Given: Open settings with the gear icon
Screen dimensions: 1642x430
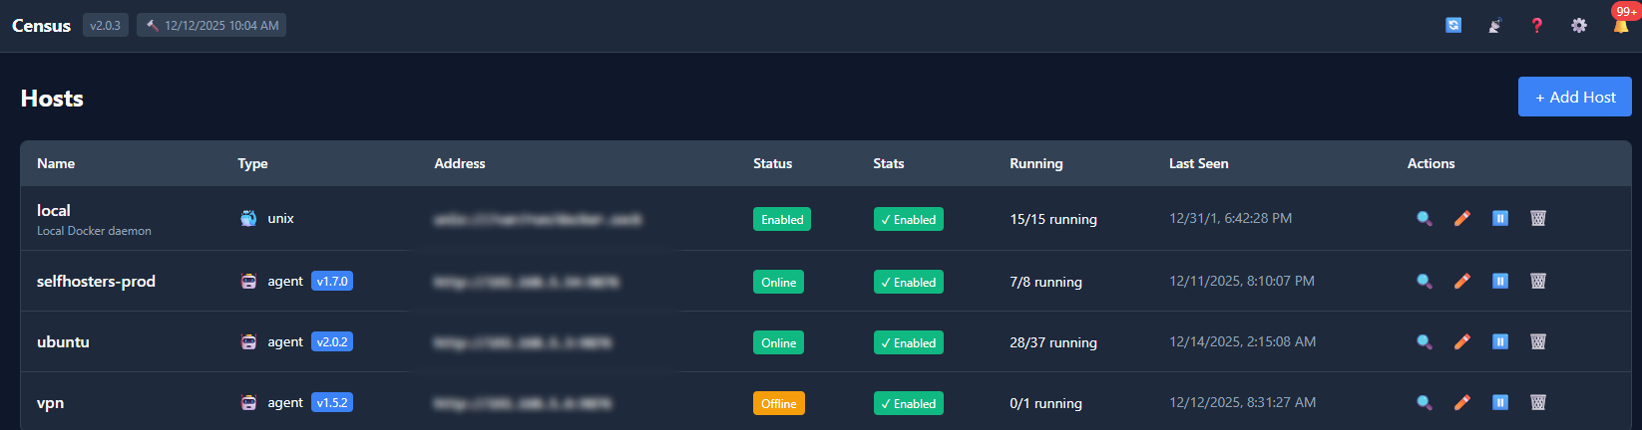Looking at the screenshot, I should pos(1578,25).
